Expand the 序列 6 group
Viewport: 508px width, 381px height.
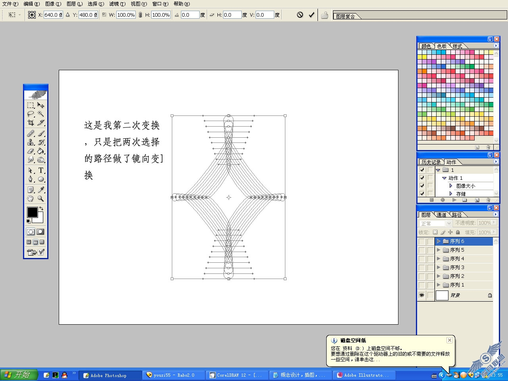coord(439,241)
